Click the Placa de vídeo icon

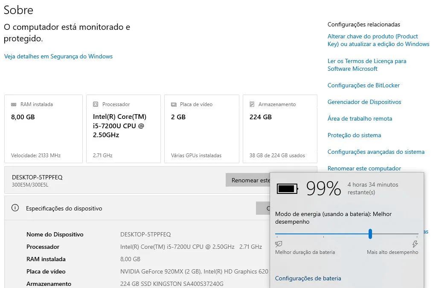pyautogui.click(x=174, y=104)
